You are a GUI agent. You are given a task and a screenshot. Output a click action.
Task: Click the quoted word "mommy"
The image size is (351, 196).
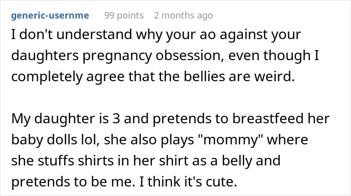[230, 140]
